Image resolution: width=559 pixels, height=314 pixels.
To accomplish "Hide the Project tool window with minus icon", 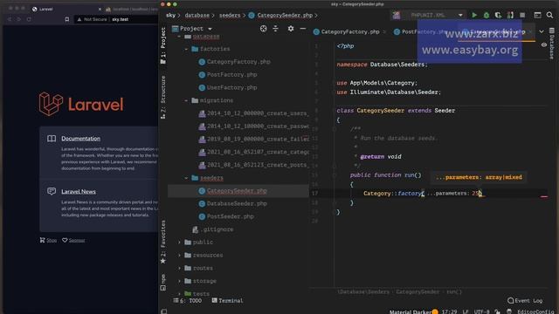I will [x=303, y=29].
